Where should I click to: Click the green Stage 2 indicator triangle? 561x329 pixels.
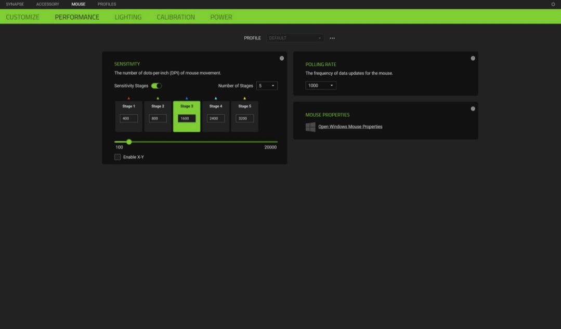(x=158, y=98)
